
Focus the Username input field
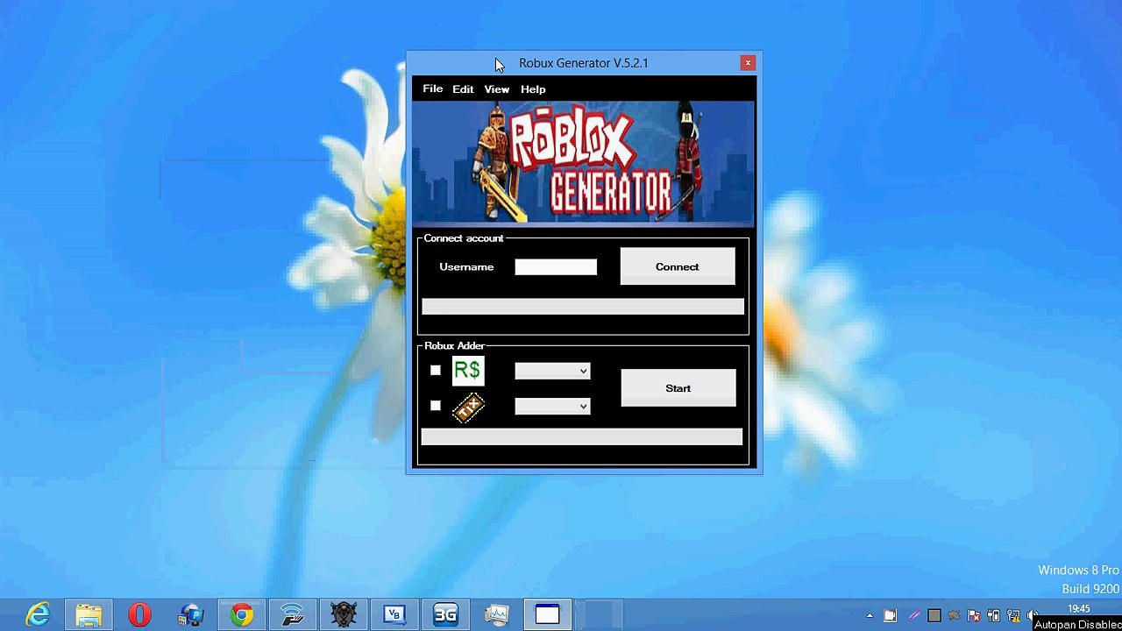[x=556, y=267]
